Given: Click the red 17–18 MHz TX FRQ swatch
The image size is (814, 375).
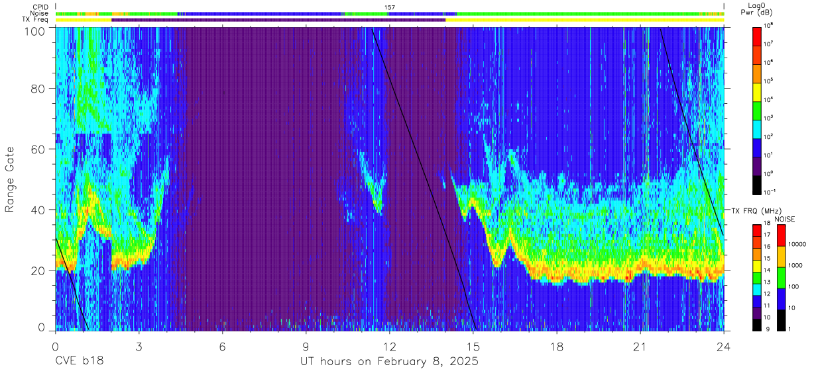Looking at the screenshot, I should tap(758, 230).
